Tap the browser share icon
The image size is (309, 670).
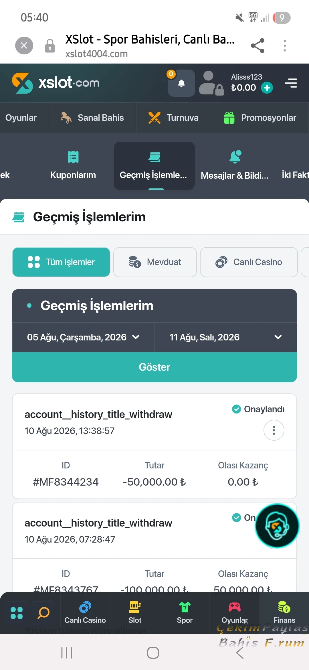(x=257, y=46)
